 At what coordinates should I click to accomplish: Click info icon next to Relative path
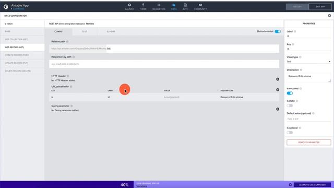pos(67,42)
